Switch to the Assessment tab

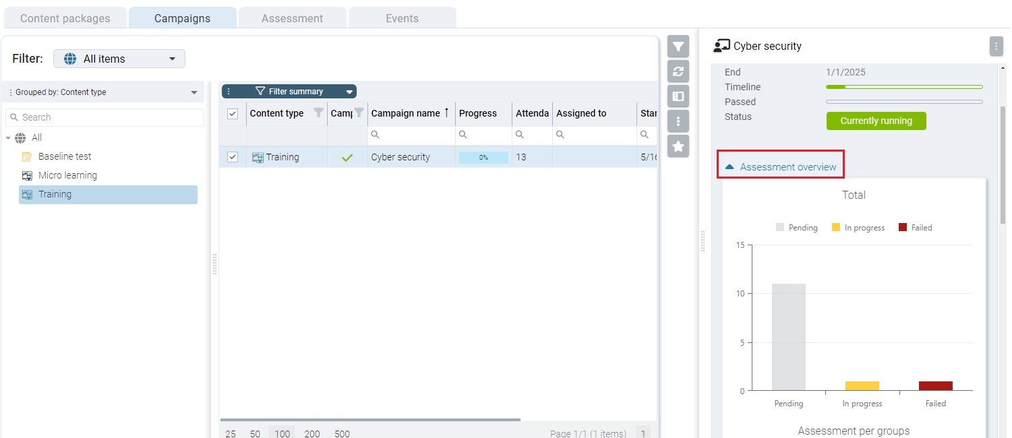click(292, 18)
